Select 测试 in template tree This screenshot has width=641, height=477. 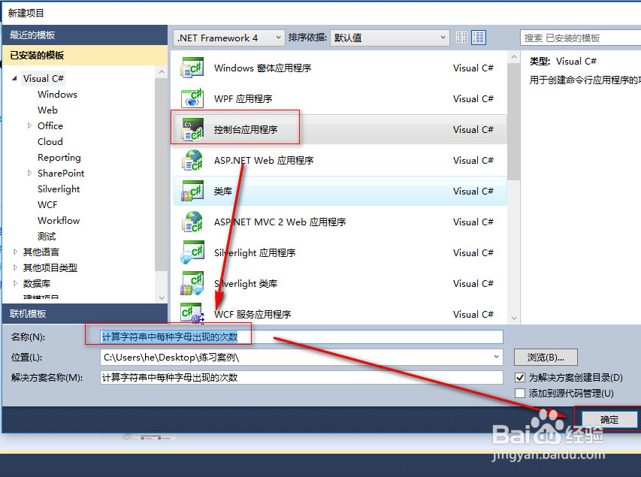(47, 237)
